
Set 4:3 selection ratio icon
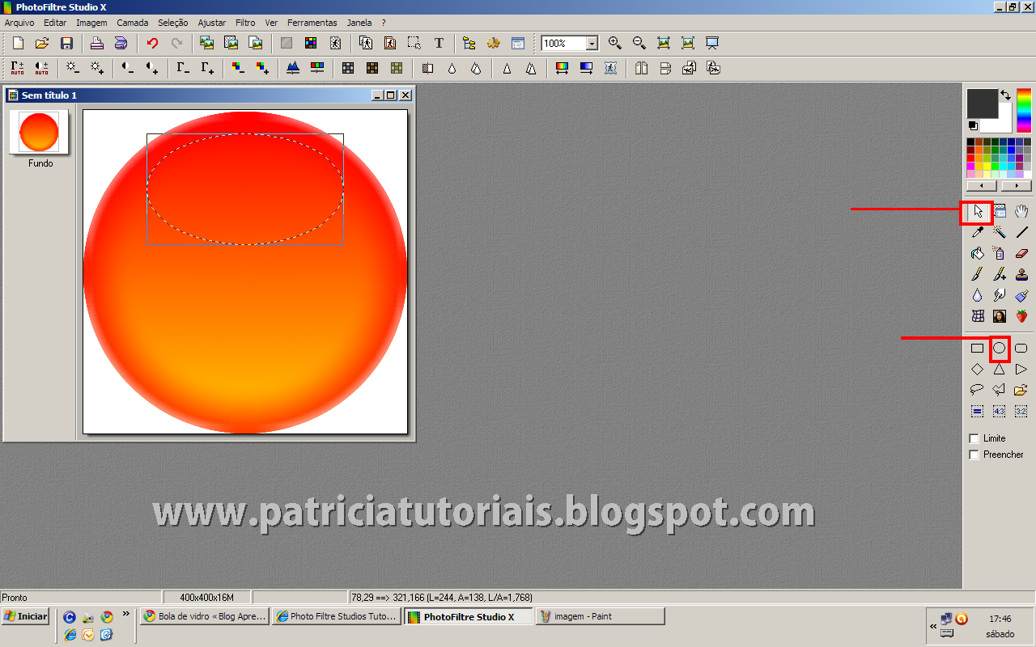pos(1000,411)
